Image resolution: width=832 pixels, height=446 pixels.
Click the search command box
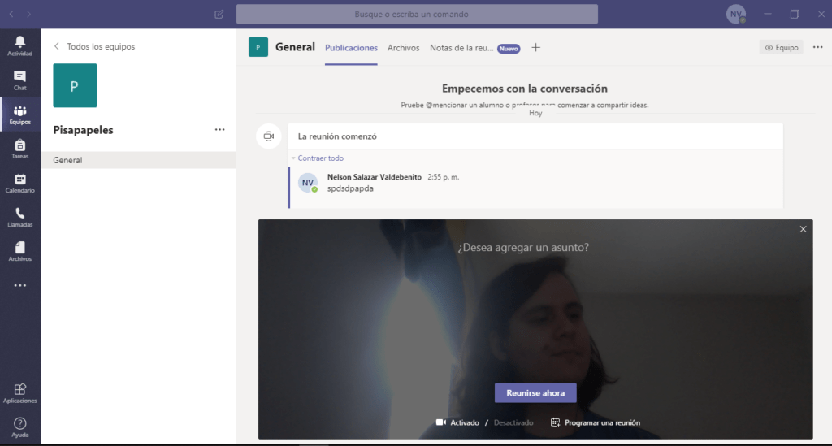pos(417,14)
